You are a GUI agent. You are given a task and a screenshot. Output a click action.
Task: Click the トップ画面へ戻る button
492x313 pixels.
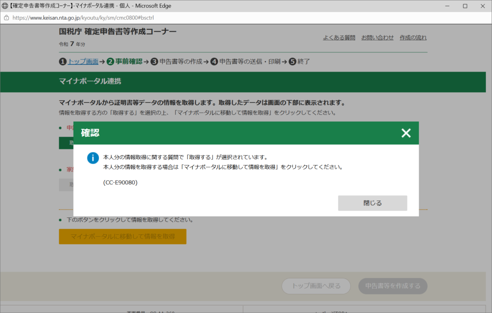316,286
